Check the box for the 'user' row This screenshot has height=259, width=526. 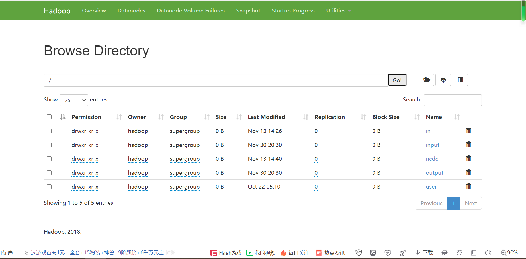[x=49, y=187]
